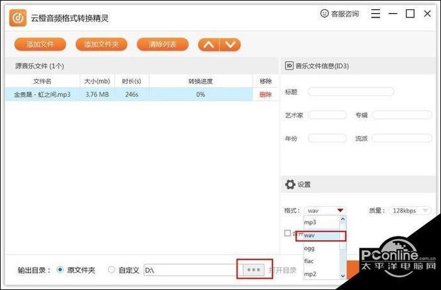Open the 客服咨询 customer service link
This screenshot has height=290, width=441.
[x=340, y=13]
